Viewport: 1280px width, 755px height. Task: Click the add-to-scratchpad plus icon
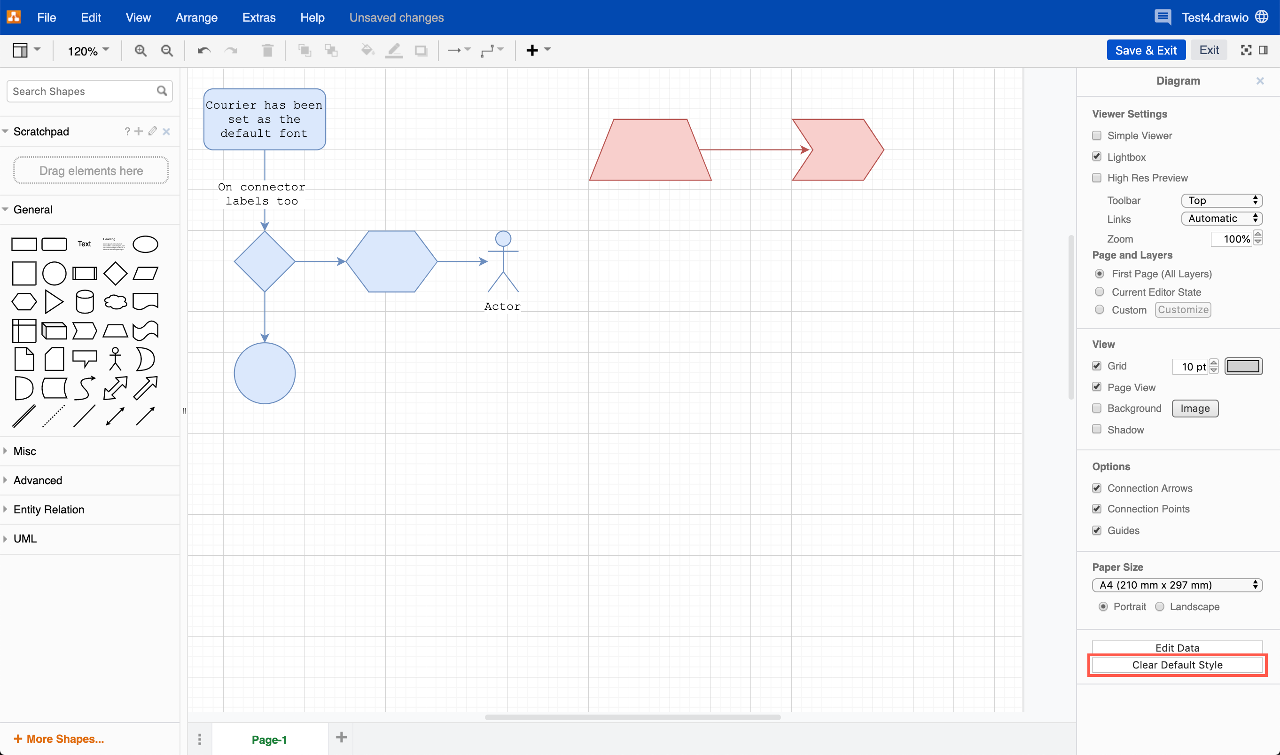tap(139, 131)
